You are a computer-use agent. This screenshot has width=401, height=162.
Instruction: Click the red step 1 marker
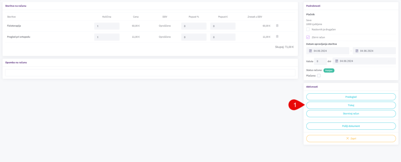tap(294, 105)
